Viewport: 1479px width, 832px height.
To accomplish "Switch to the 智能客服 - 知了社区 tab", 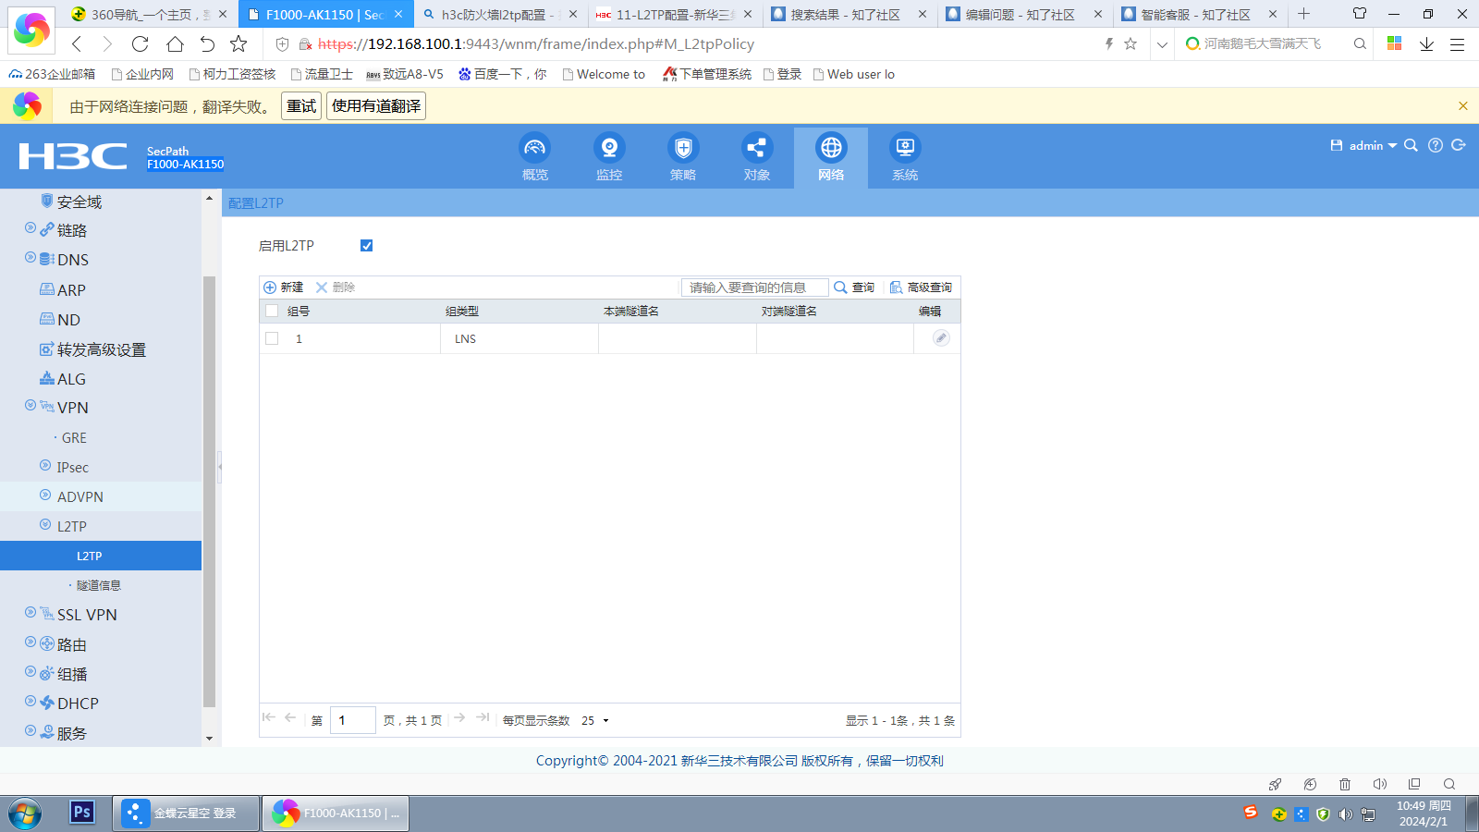I will click(1198, 14).
